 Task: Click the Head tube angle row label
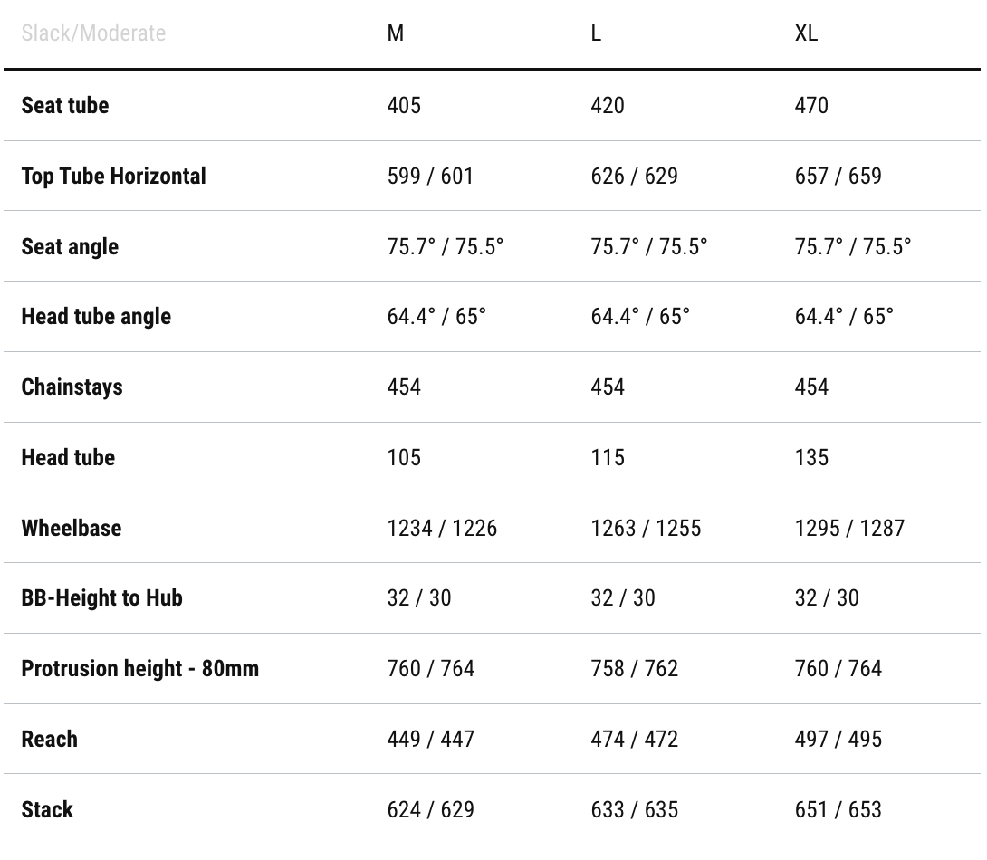point(96,316)
